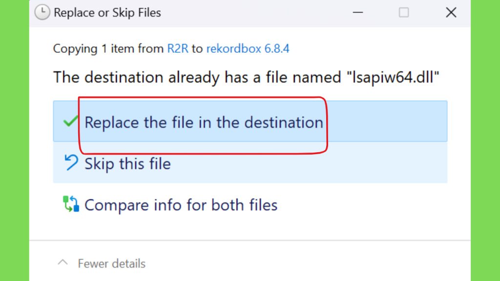Click the lsapiw64.dll destination message

(246, 78)
